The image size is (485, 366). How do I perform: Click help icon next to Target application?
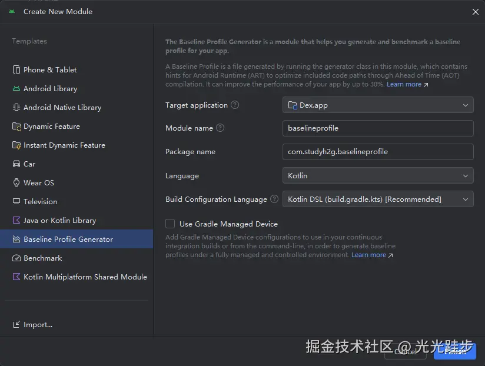click(x=235, y=105)
